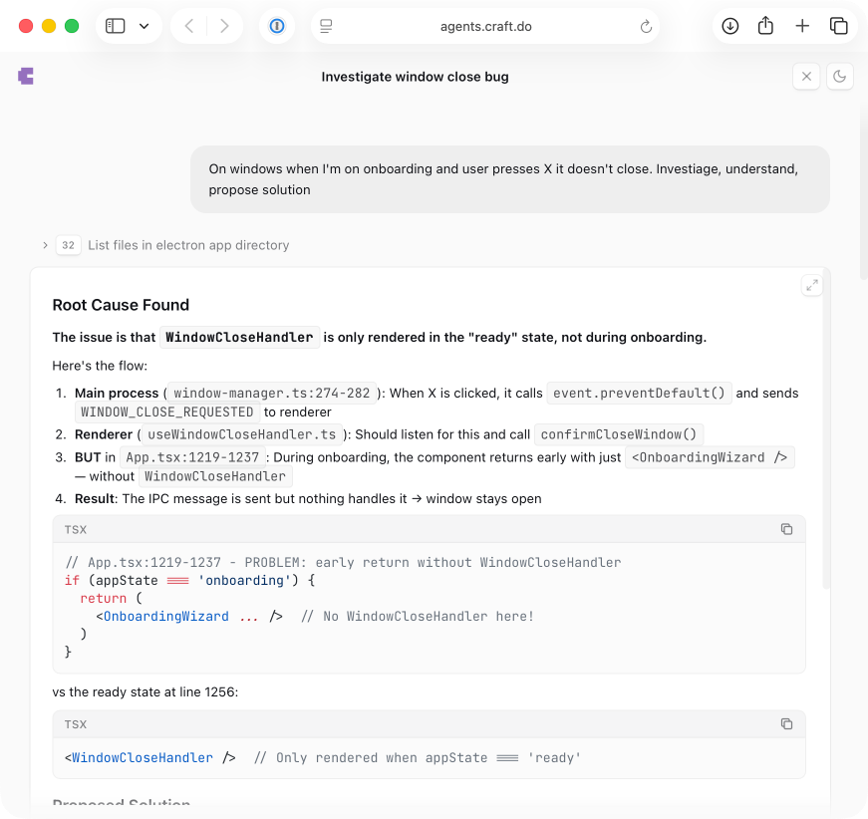The width and height of the screenshot is (868, 819).
Task: Click the agents.craft.do address bar
Action: [485, 26]
